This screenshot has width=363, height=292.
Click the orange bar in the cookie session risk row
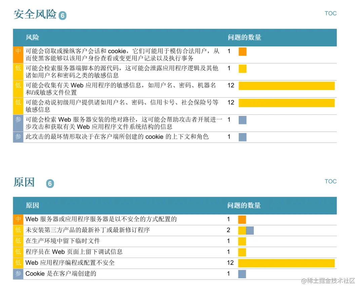coord(242,52)
